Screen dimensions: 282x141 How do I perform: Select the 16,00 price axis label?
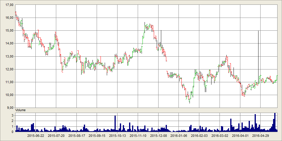point(10,18)
